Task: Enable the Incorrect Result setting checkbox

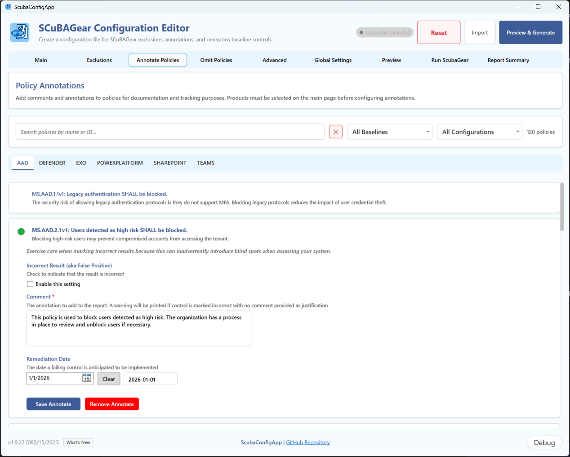Action: [30, 284]
